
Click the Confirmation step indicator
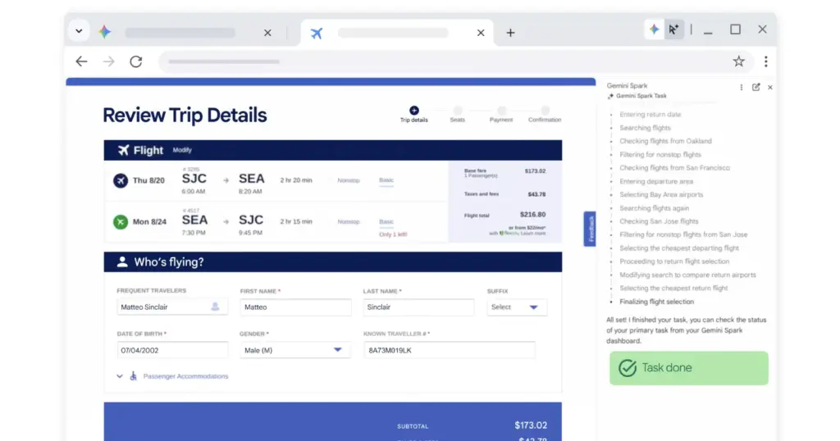(545, 114)
